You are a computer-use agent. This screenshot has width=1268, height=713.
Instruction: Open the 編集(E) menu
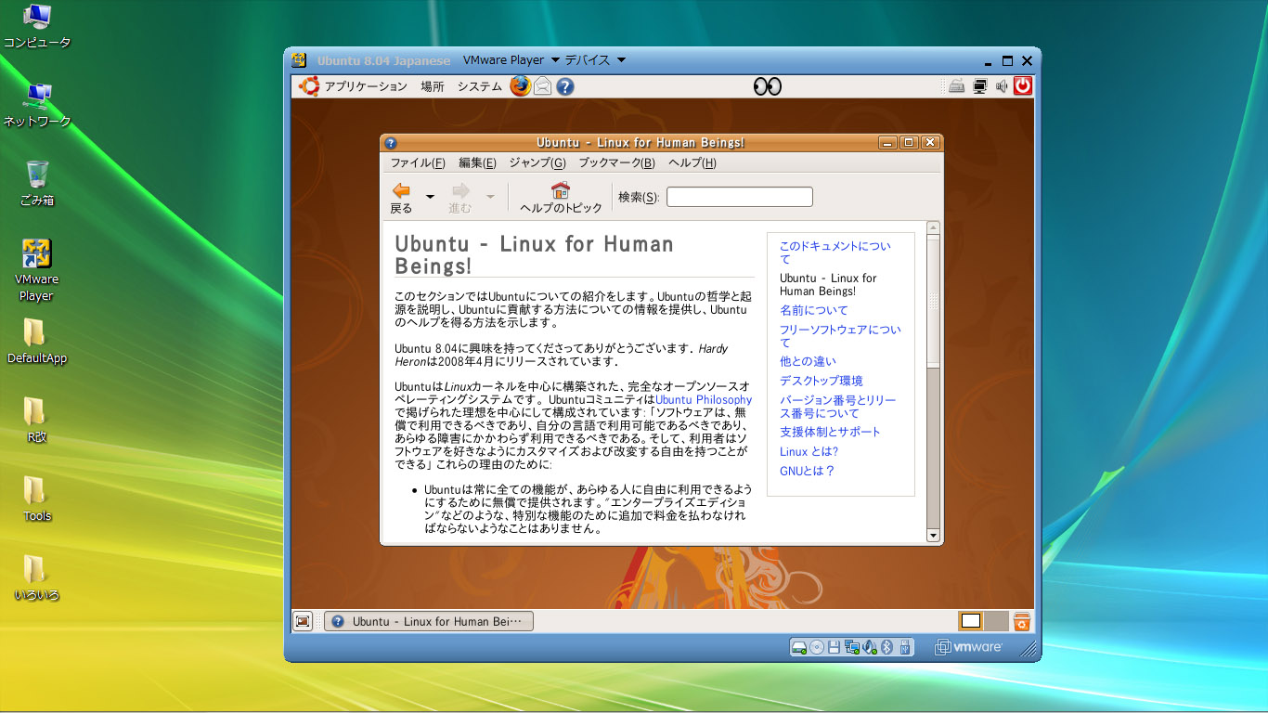(477, 163)
